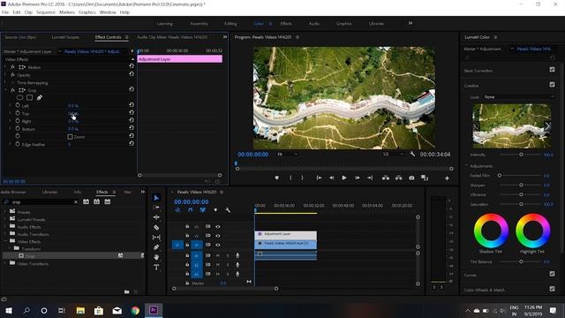The height and width of the screenshot is (318, 565).
Task: Click the Shadow Tint color wheel
Action: pos(491,231)
